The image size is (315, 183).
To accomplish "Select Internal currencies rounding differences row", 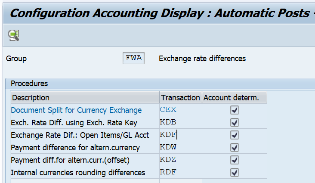I will pyautogui.click(x=78, y=173).
